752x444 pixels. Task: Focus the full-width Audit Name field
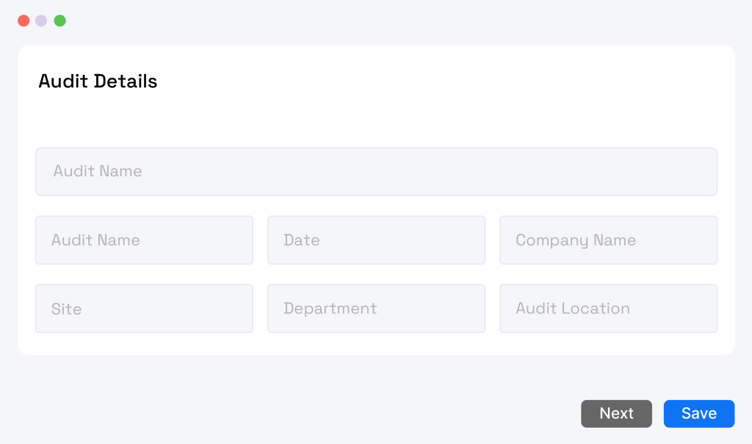coord(376,172)
